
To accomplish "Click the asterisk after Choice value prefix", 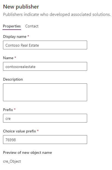I will coord(38,131).
